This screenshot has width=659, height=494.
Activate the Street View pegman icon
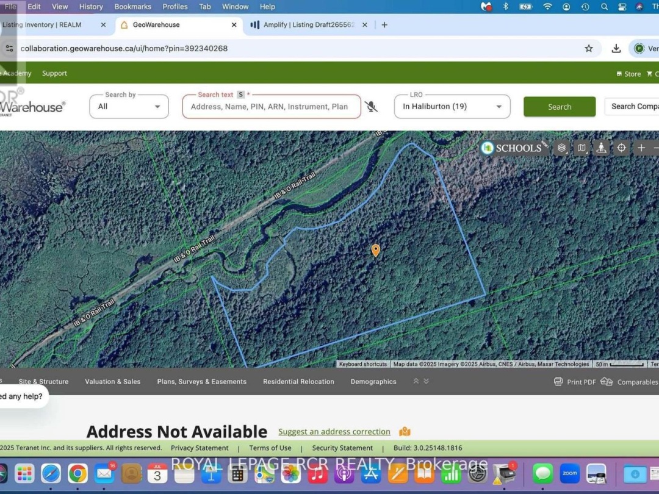602,148
